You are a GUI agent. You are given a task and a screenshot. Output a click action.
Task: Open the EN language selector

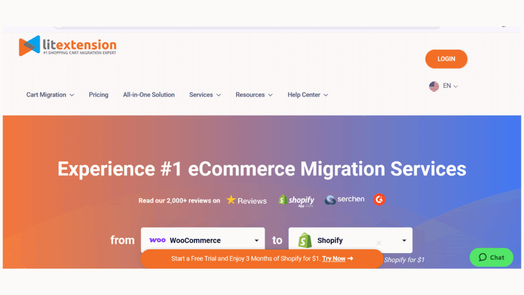tap(450, 86)
